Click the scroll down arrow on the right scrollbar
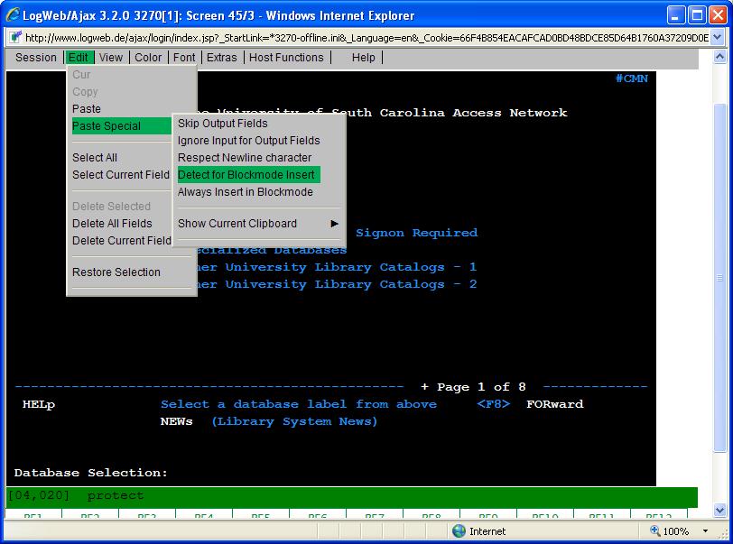 point(720,511)
